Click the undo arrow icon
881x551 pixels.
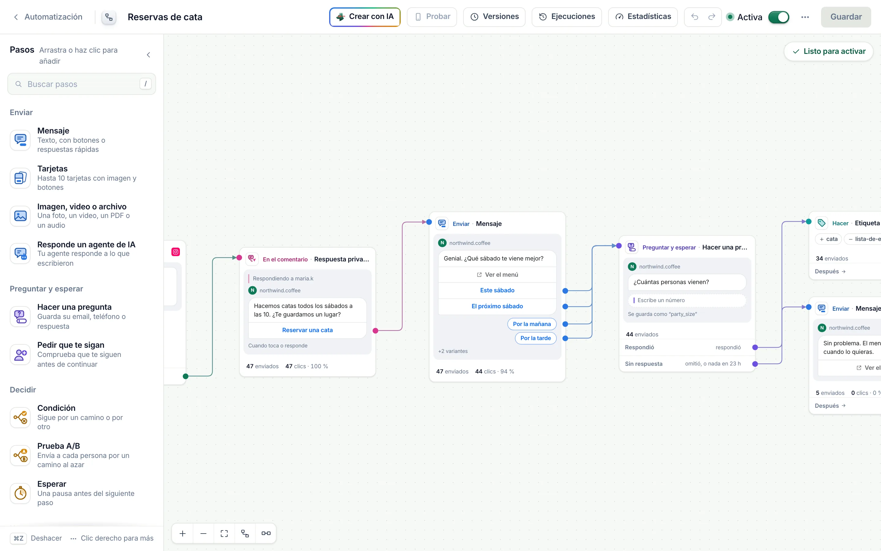click(x=694, y=17)
